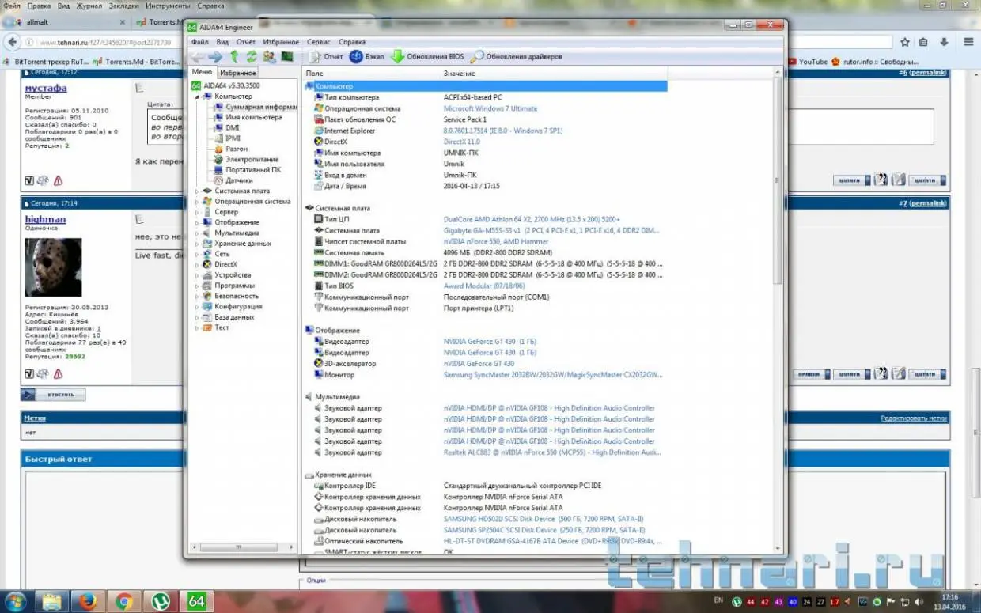Open the Сервис menu
This screenshot has width=981, height=613.
(x=318, y=42)
